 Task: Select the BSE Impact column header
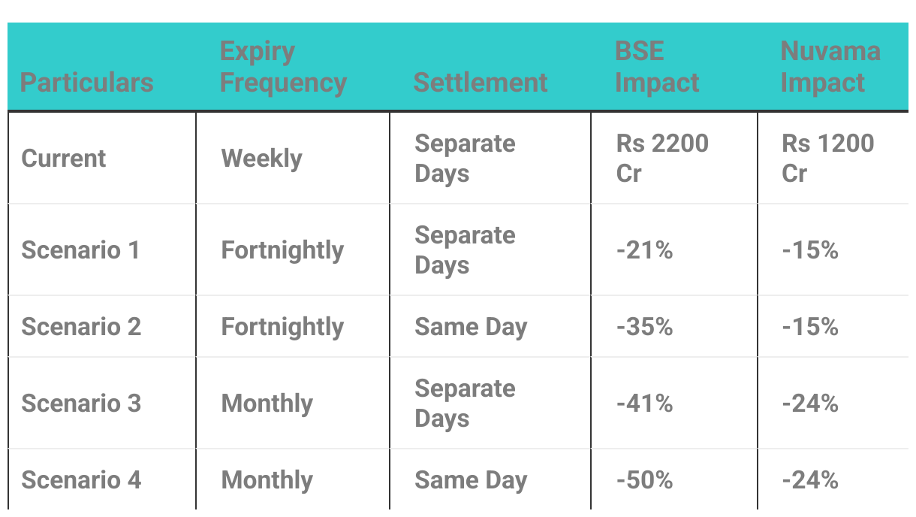click(x=656, y=67)
